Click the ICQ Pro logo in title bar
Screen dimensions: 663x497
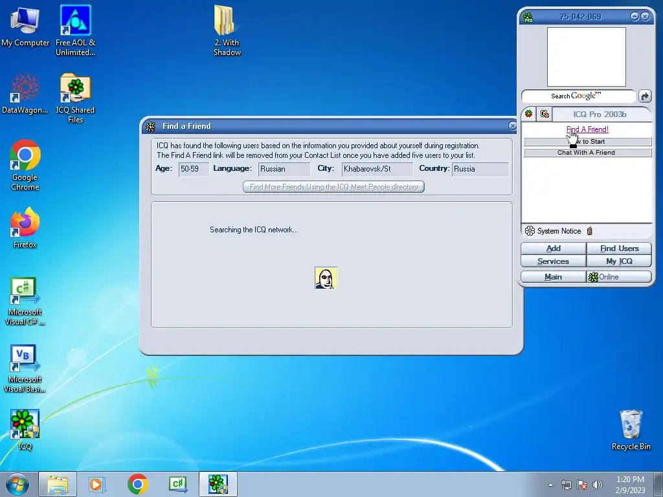528,17
